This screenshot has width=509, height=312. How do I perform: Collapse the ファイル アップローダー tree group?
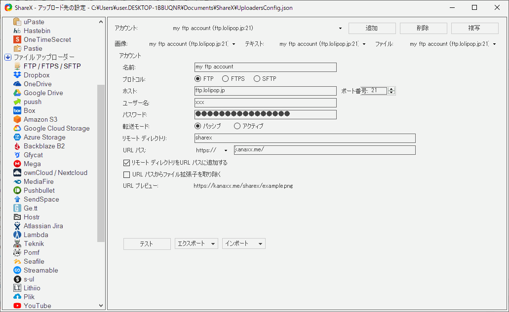8,57
